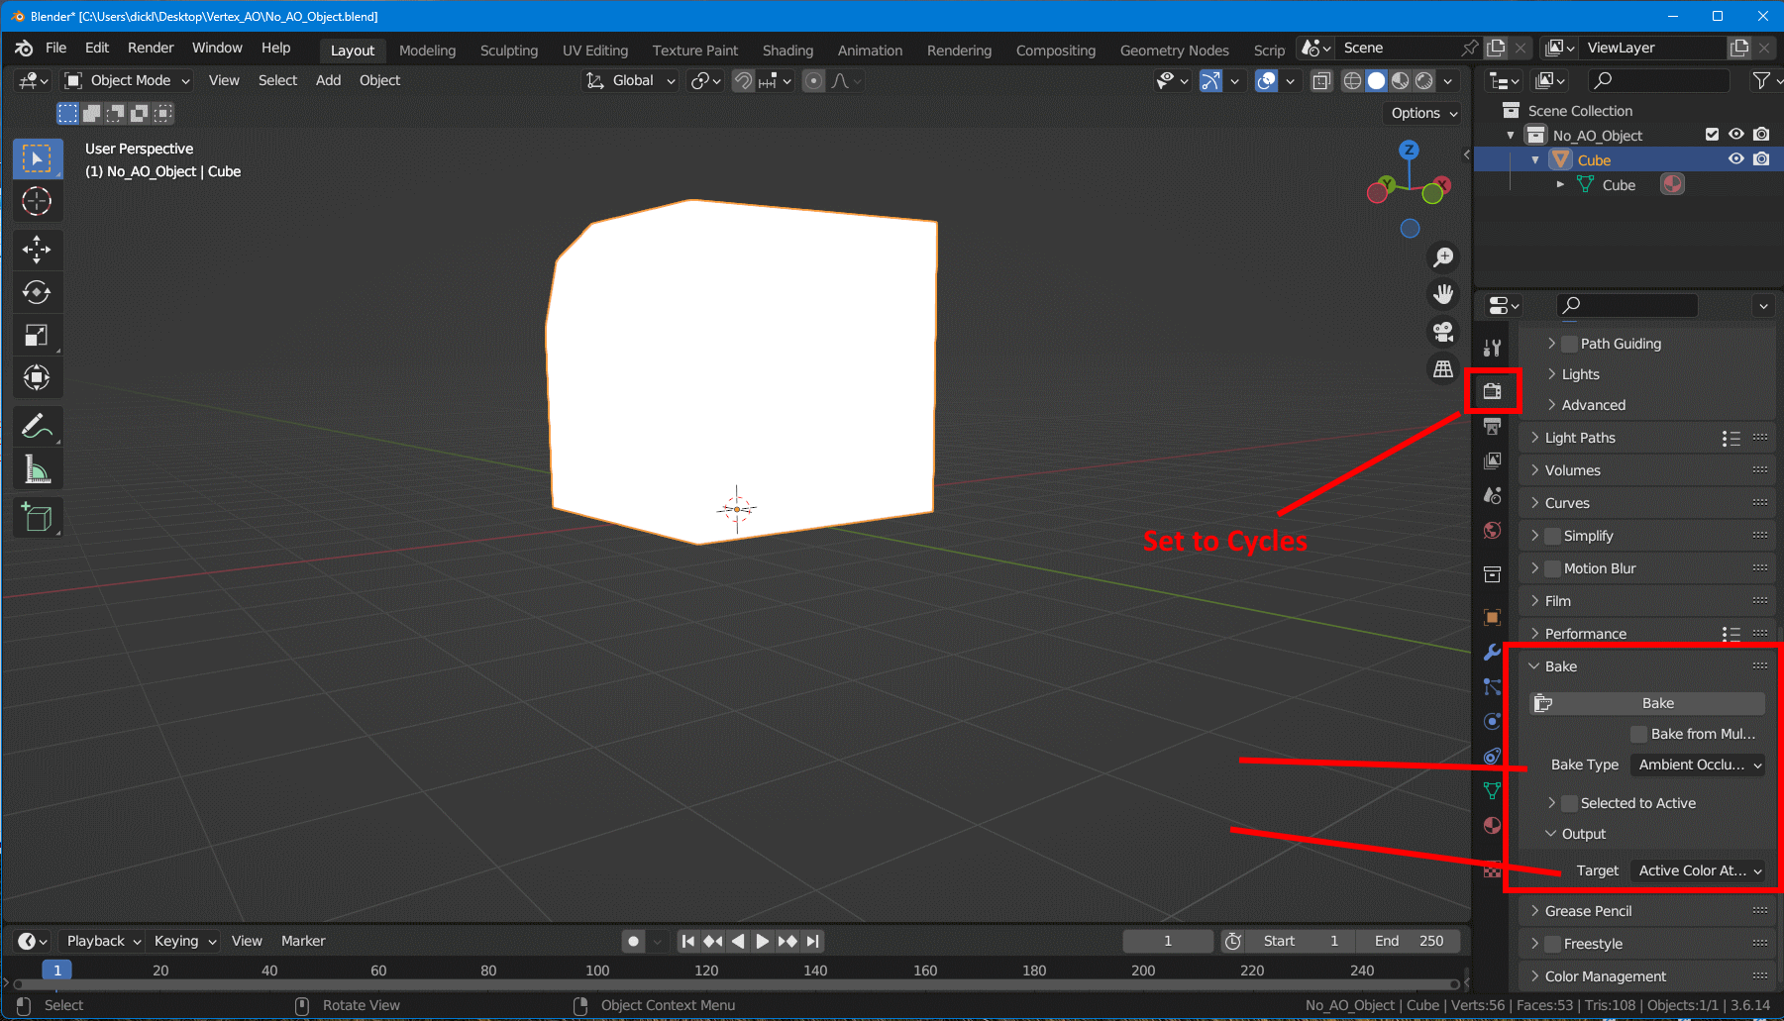The height and width of the screenshot is (1021, 1784).
Task: Select the Transform tool
Action: (x=37, y=377)
